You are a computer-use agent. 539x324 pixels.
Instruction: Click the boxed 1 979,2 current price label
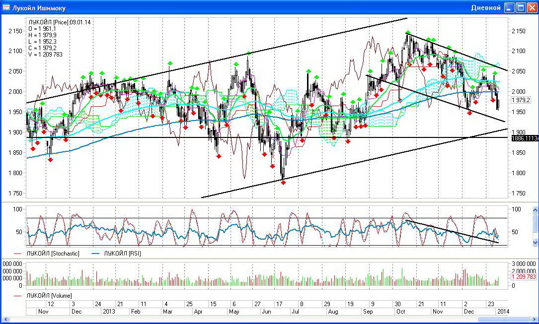pyautogui.click(x=521, y=100)
